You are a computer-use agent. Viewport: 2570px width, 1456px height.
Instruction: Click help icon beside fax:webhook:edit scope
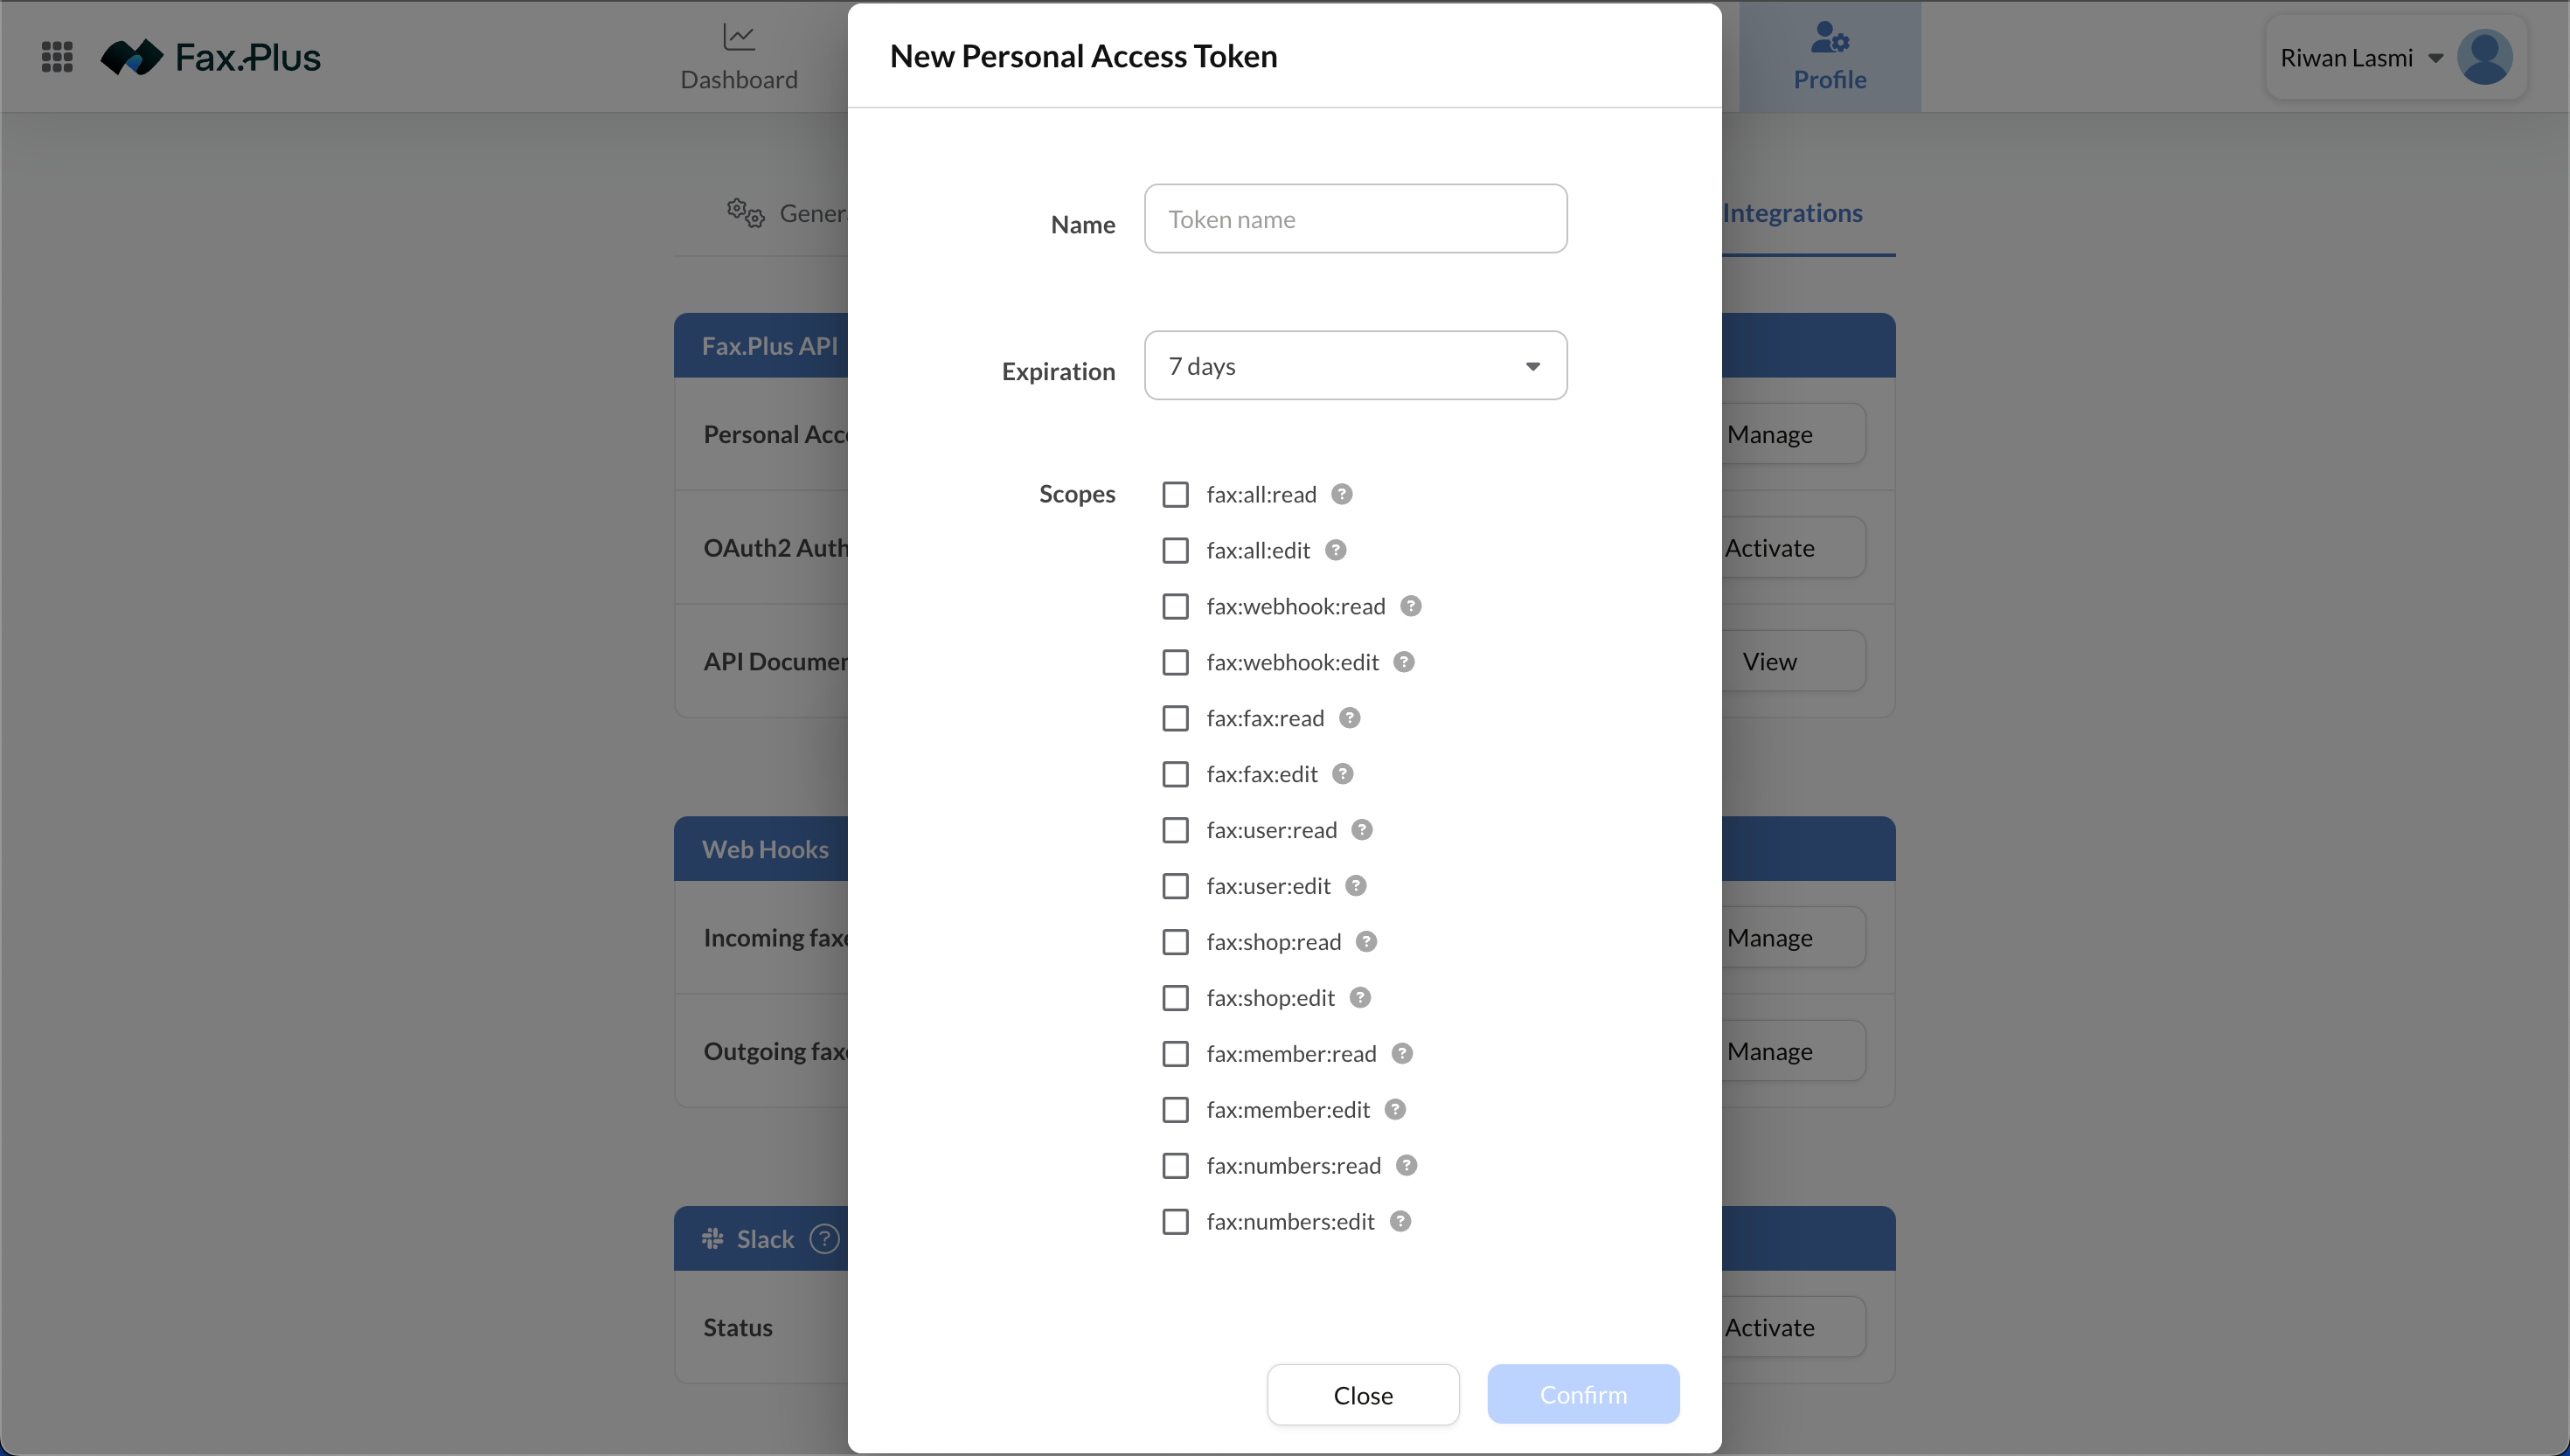coord(1404,662)
